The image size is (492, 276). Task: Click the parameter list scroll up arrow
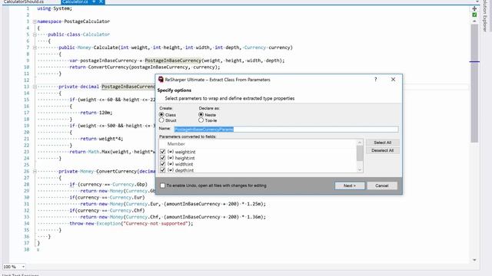click(x=360, y=143)
